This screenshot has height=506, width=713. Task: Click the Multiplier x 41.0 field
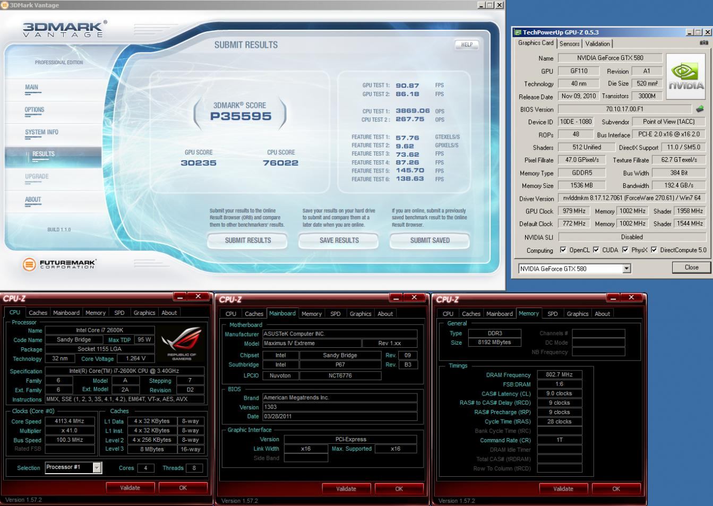pyautogui.click(x=70, y=431)
